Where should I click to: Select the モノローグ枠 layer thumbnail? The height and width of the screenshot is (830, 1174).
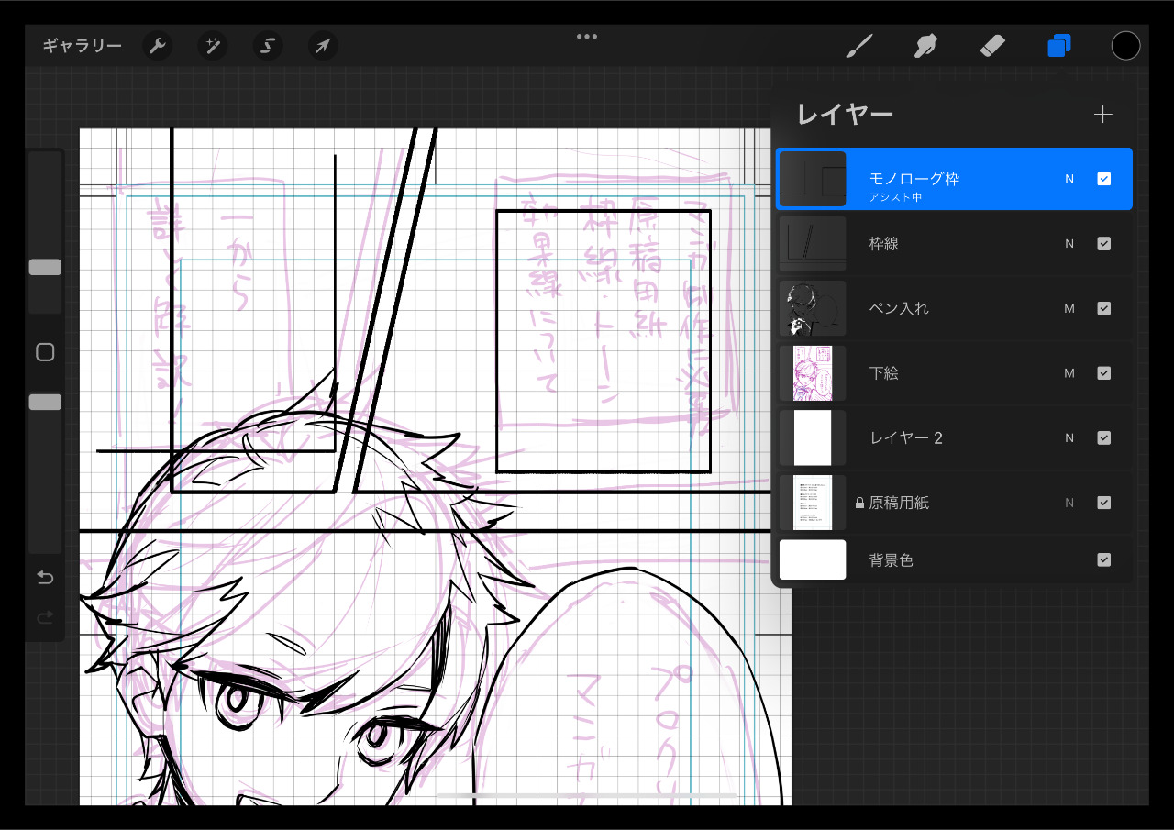tap(813, 179)
